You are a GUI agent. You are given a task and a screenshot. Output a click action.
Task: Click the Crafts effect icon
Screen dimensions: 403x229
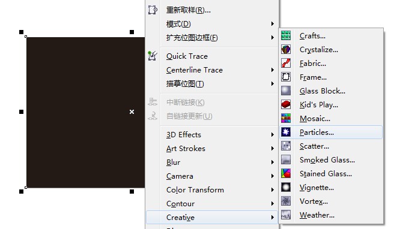[x=285, y=35]
